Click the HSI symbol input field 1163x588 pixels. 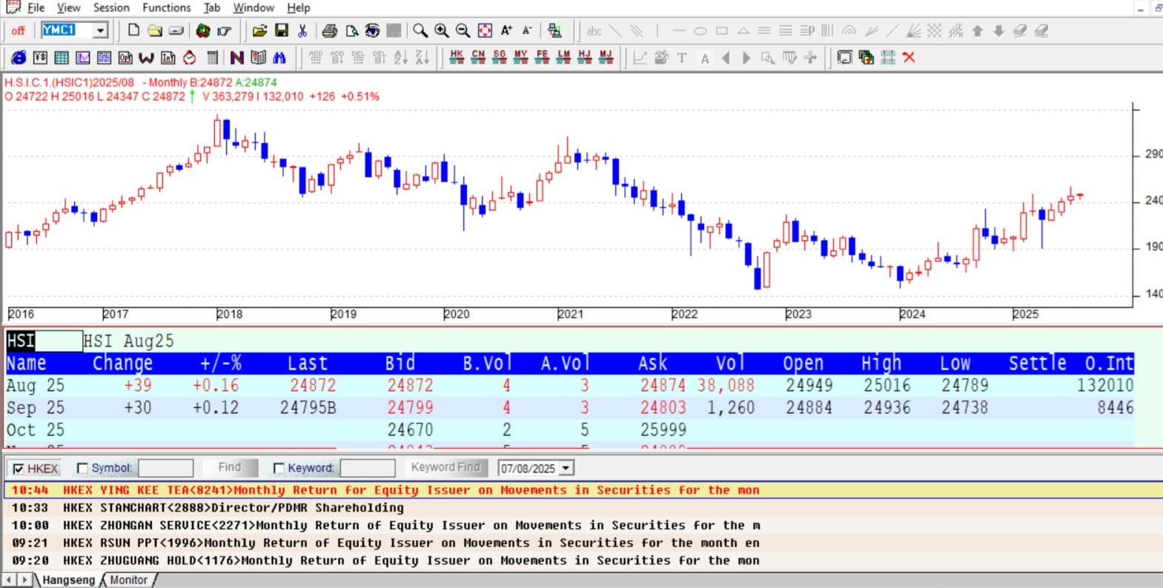(x=43, y=341)
